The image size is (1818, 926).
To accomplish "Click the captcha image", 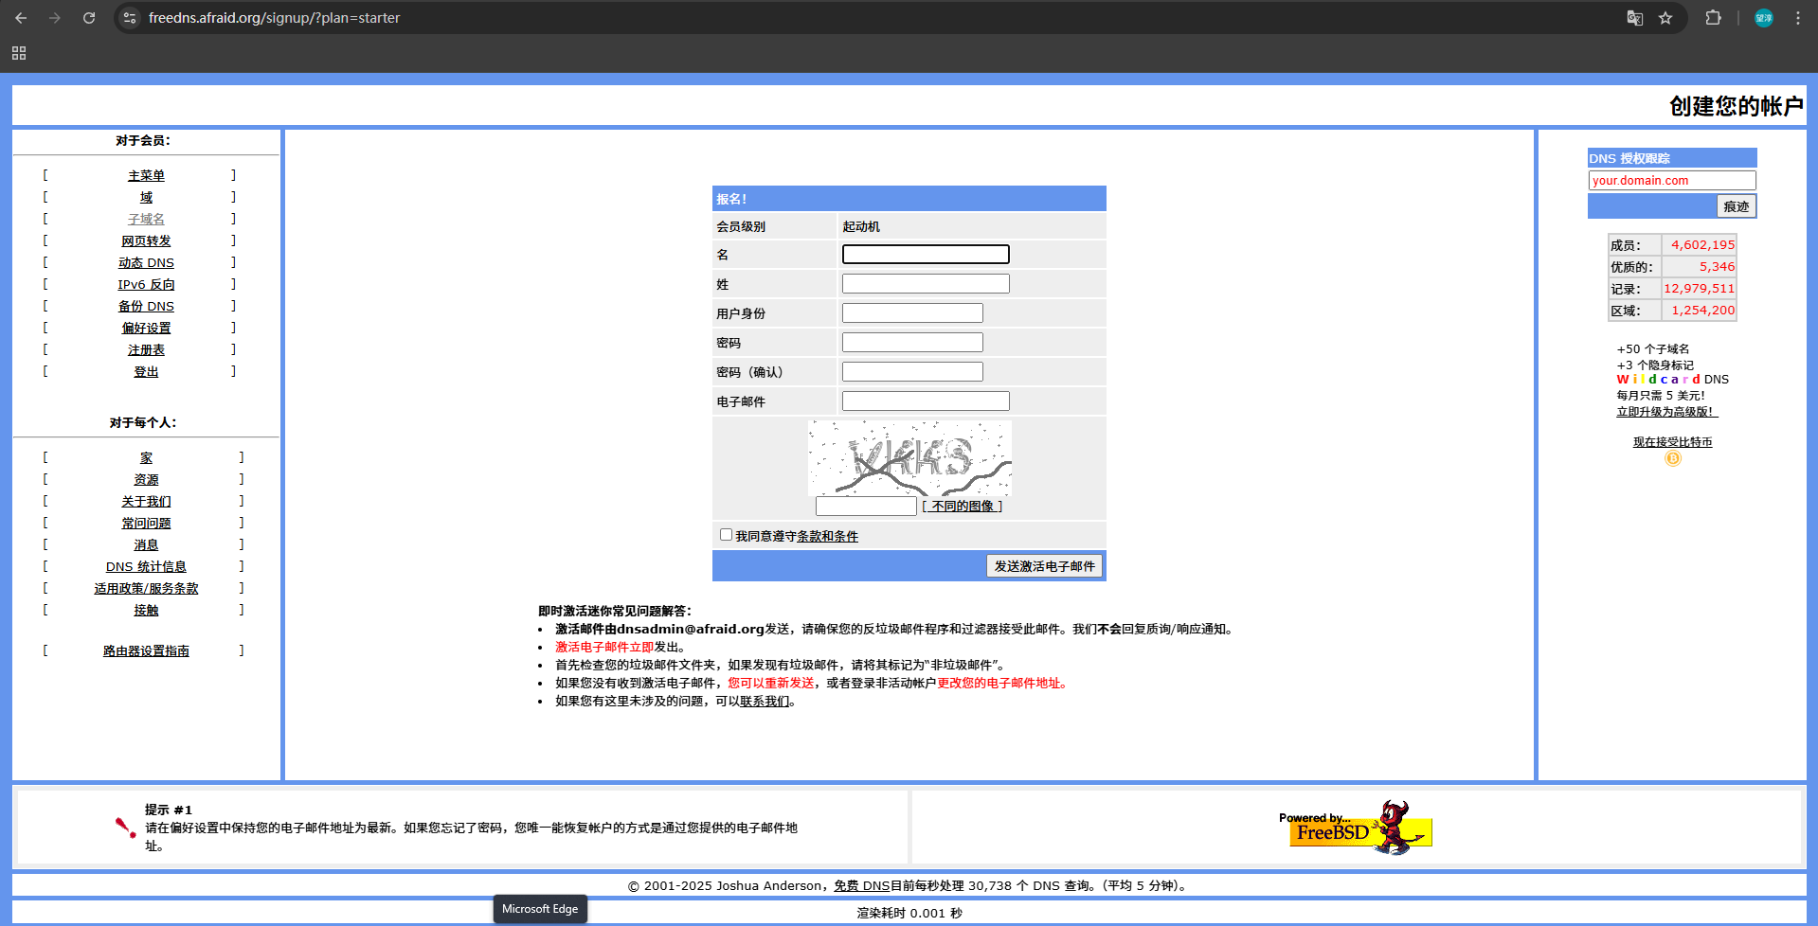I will coord(909,458).
